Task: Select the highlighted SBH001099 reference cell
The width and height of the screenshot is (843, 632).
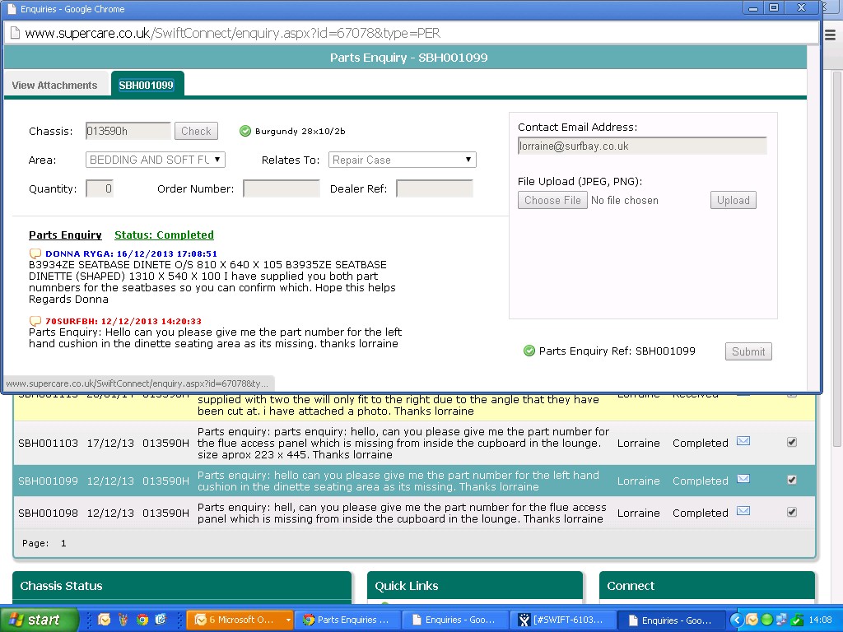Action: [48, 481]
